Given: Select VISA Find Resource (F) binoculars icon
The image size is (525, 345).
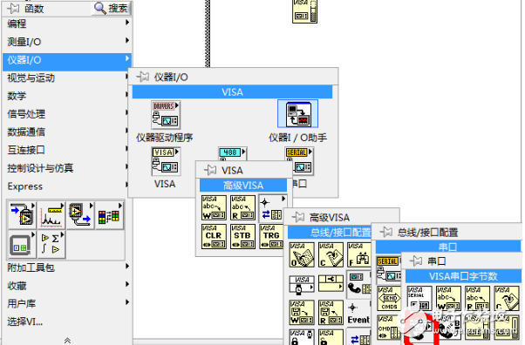Looking at the screenshot, I should point(359,255).
